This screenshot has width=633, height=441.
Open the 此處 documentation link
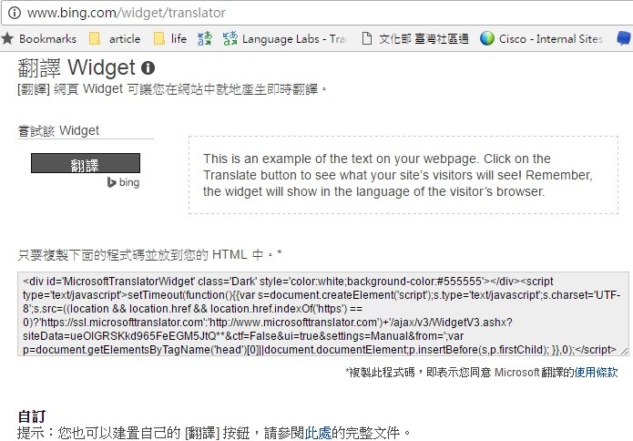318,433
